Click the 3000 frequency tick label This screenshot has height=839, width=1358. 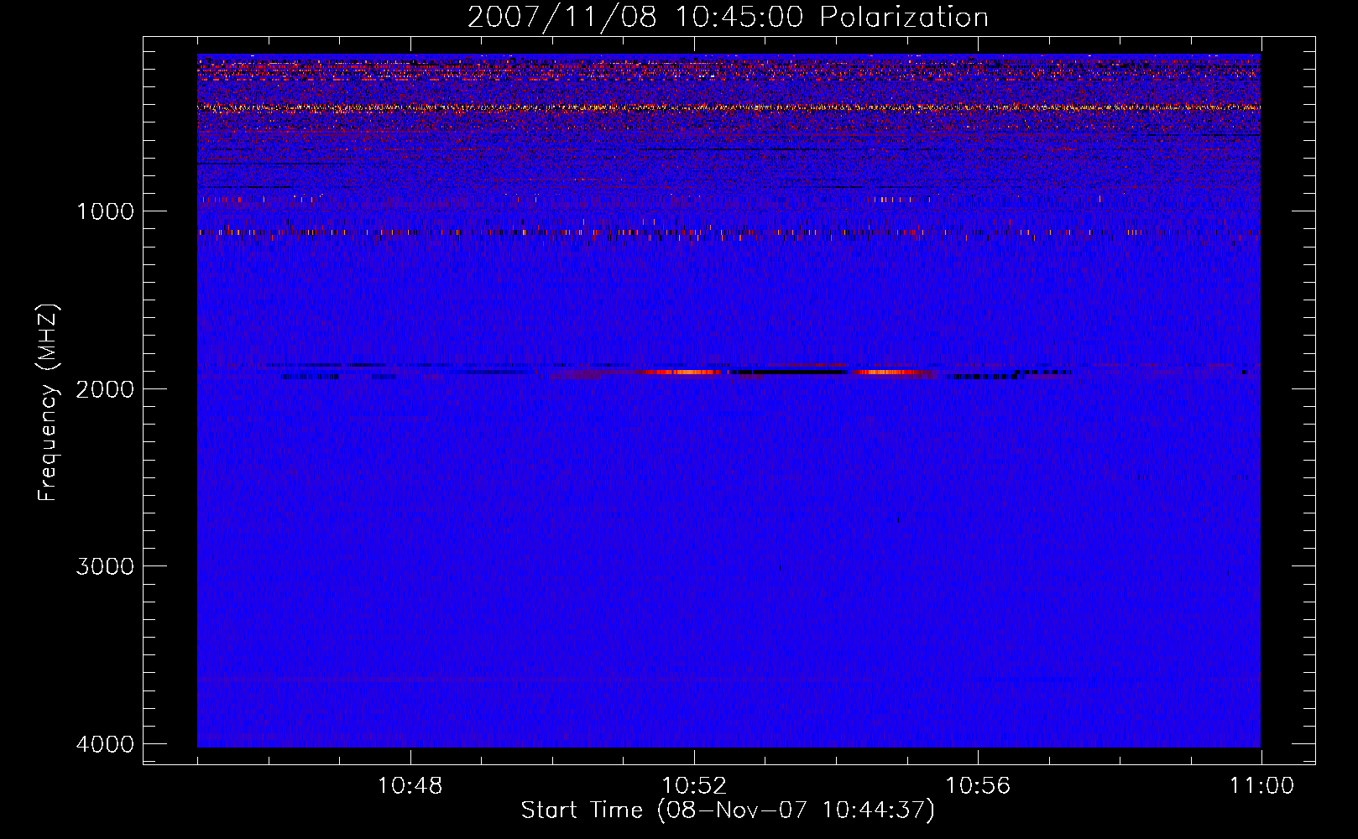tap(105, 566)
